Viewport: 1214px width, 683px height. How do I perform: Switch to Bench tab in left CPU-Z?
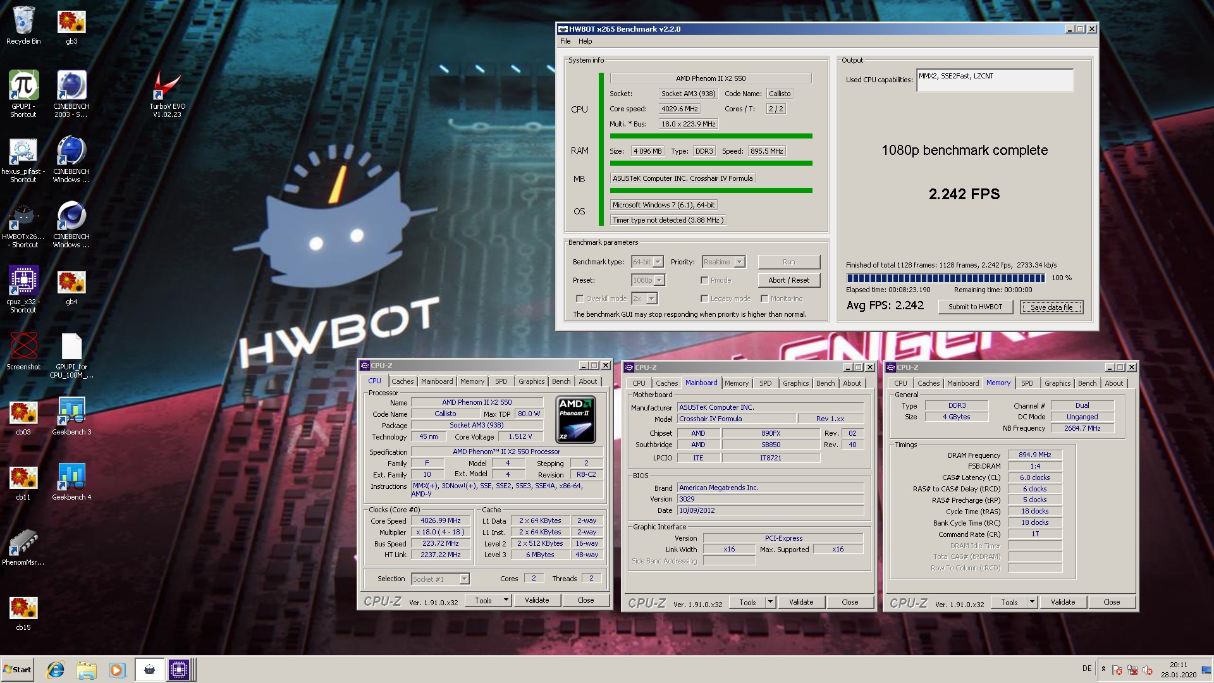coord(561,381)
